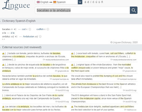Open the codfish translation link
142x112 pixels.
click(x=40, y=29)
